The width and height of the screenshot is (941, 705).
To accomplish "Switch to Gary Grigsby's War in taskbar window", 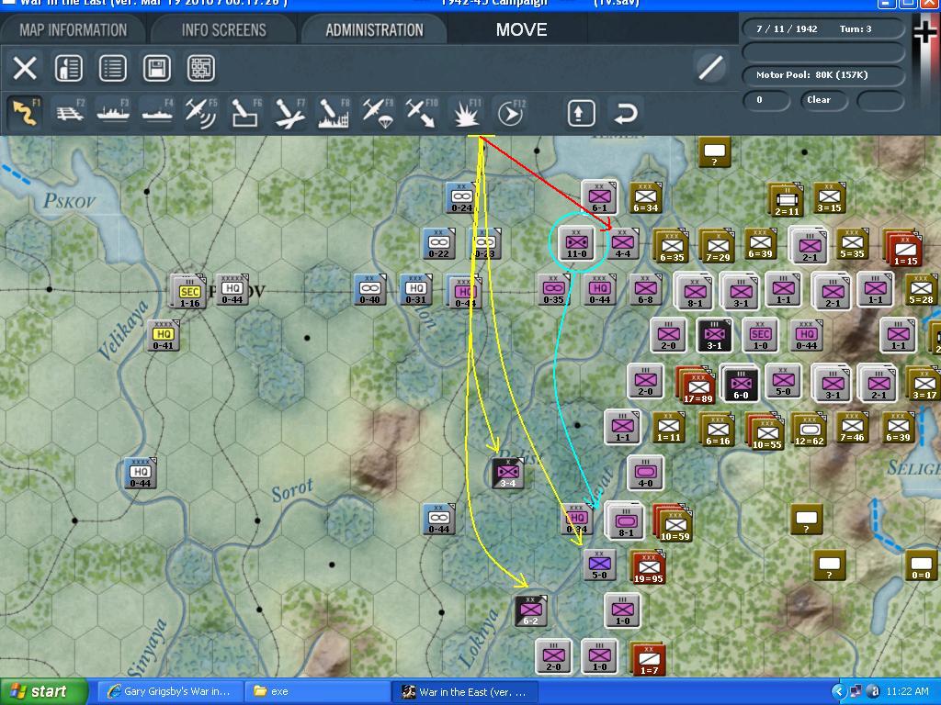I will click(x=170, y=691).
